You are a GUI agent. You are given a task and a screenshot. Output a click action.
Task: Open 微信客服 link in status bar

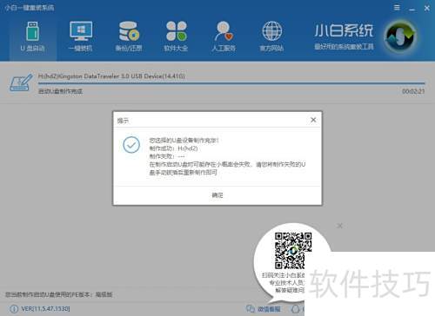click(264, 309)
